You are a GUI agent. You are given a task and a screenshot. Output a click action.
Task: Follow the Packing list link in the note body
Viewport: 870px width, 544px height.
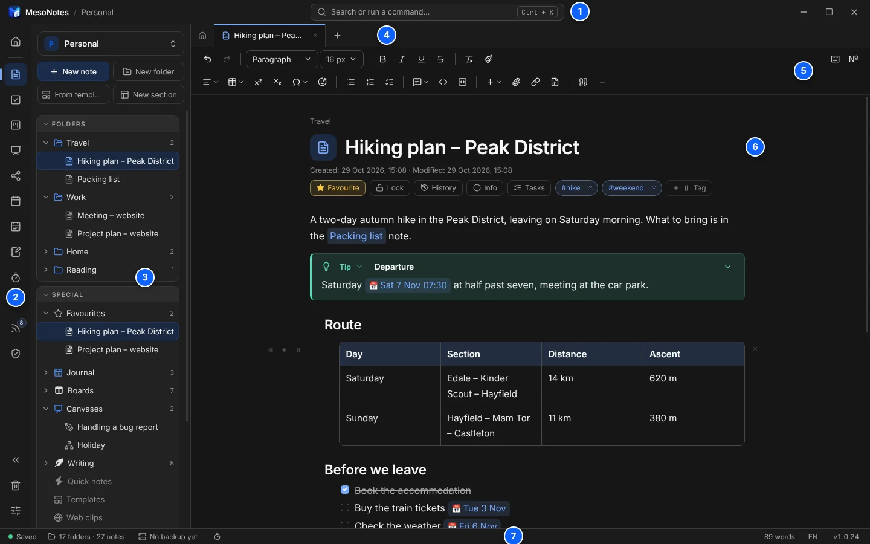pos(356,236)
